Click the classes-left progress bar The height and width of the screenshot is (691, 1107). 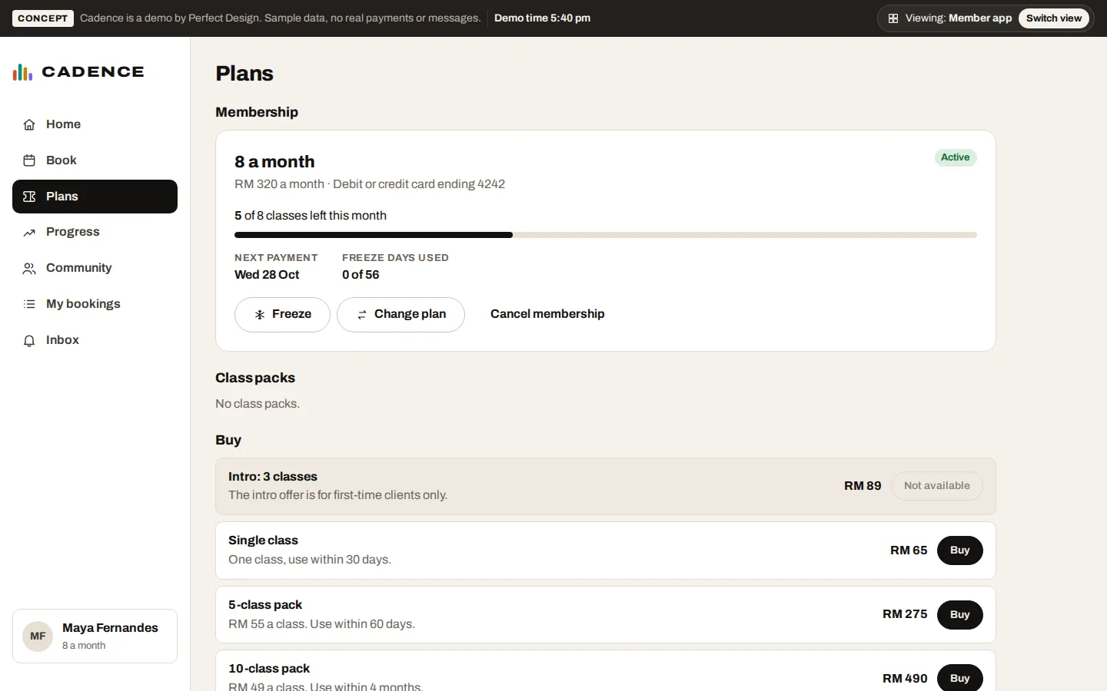coord(606,235)
